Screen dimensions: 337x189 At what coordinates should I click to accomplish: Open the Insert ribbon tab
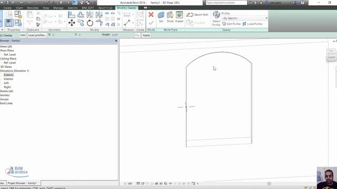click(x=19, y=8)
